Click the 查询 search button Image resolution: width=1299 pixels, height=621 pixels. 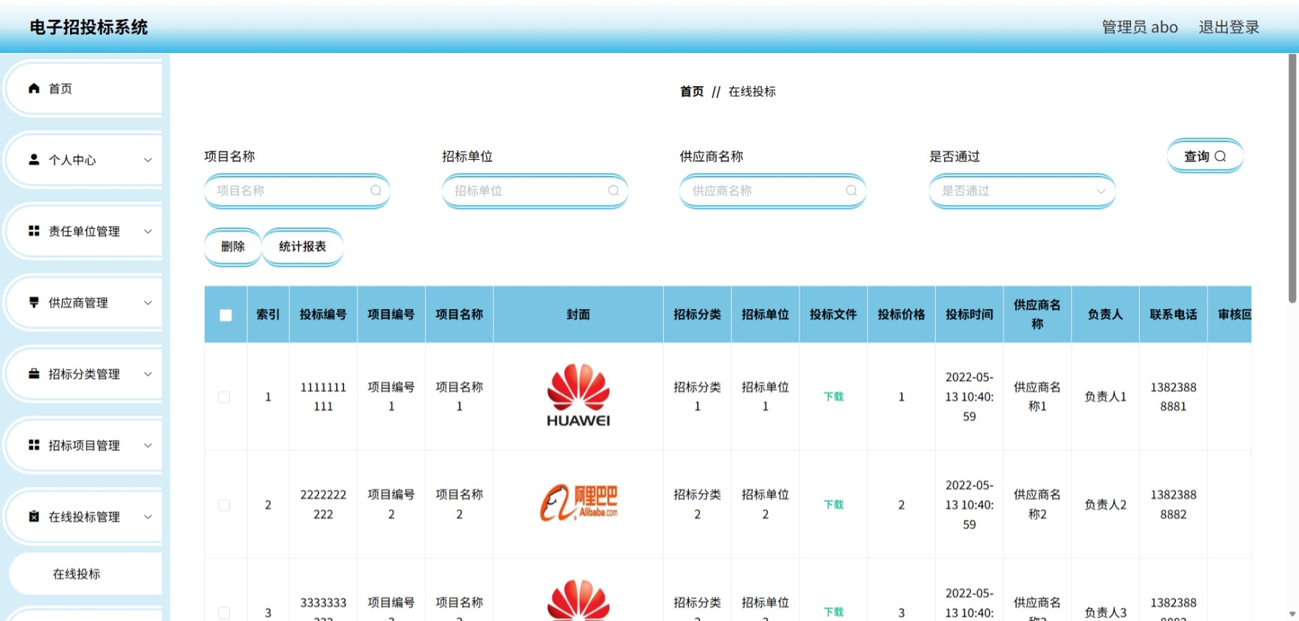[x=1205, y=156]
